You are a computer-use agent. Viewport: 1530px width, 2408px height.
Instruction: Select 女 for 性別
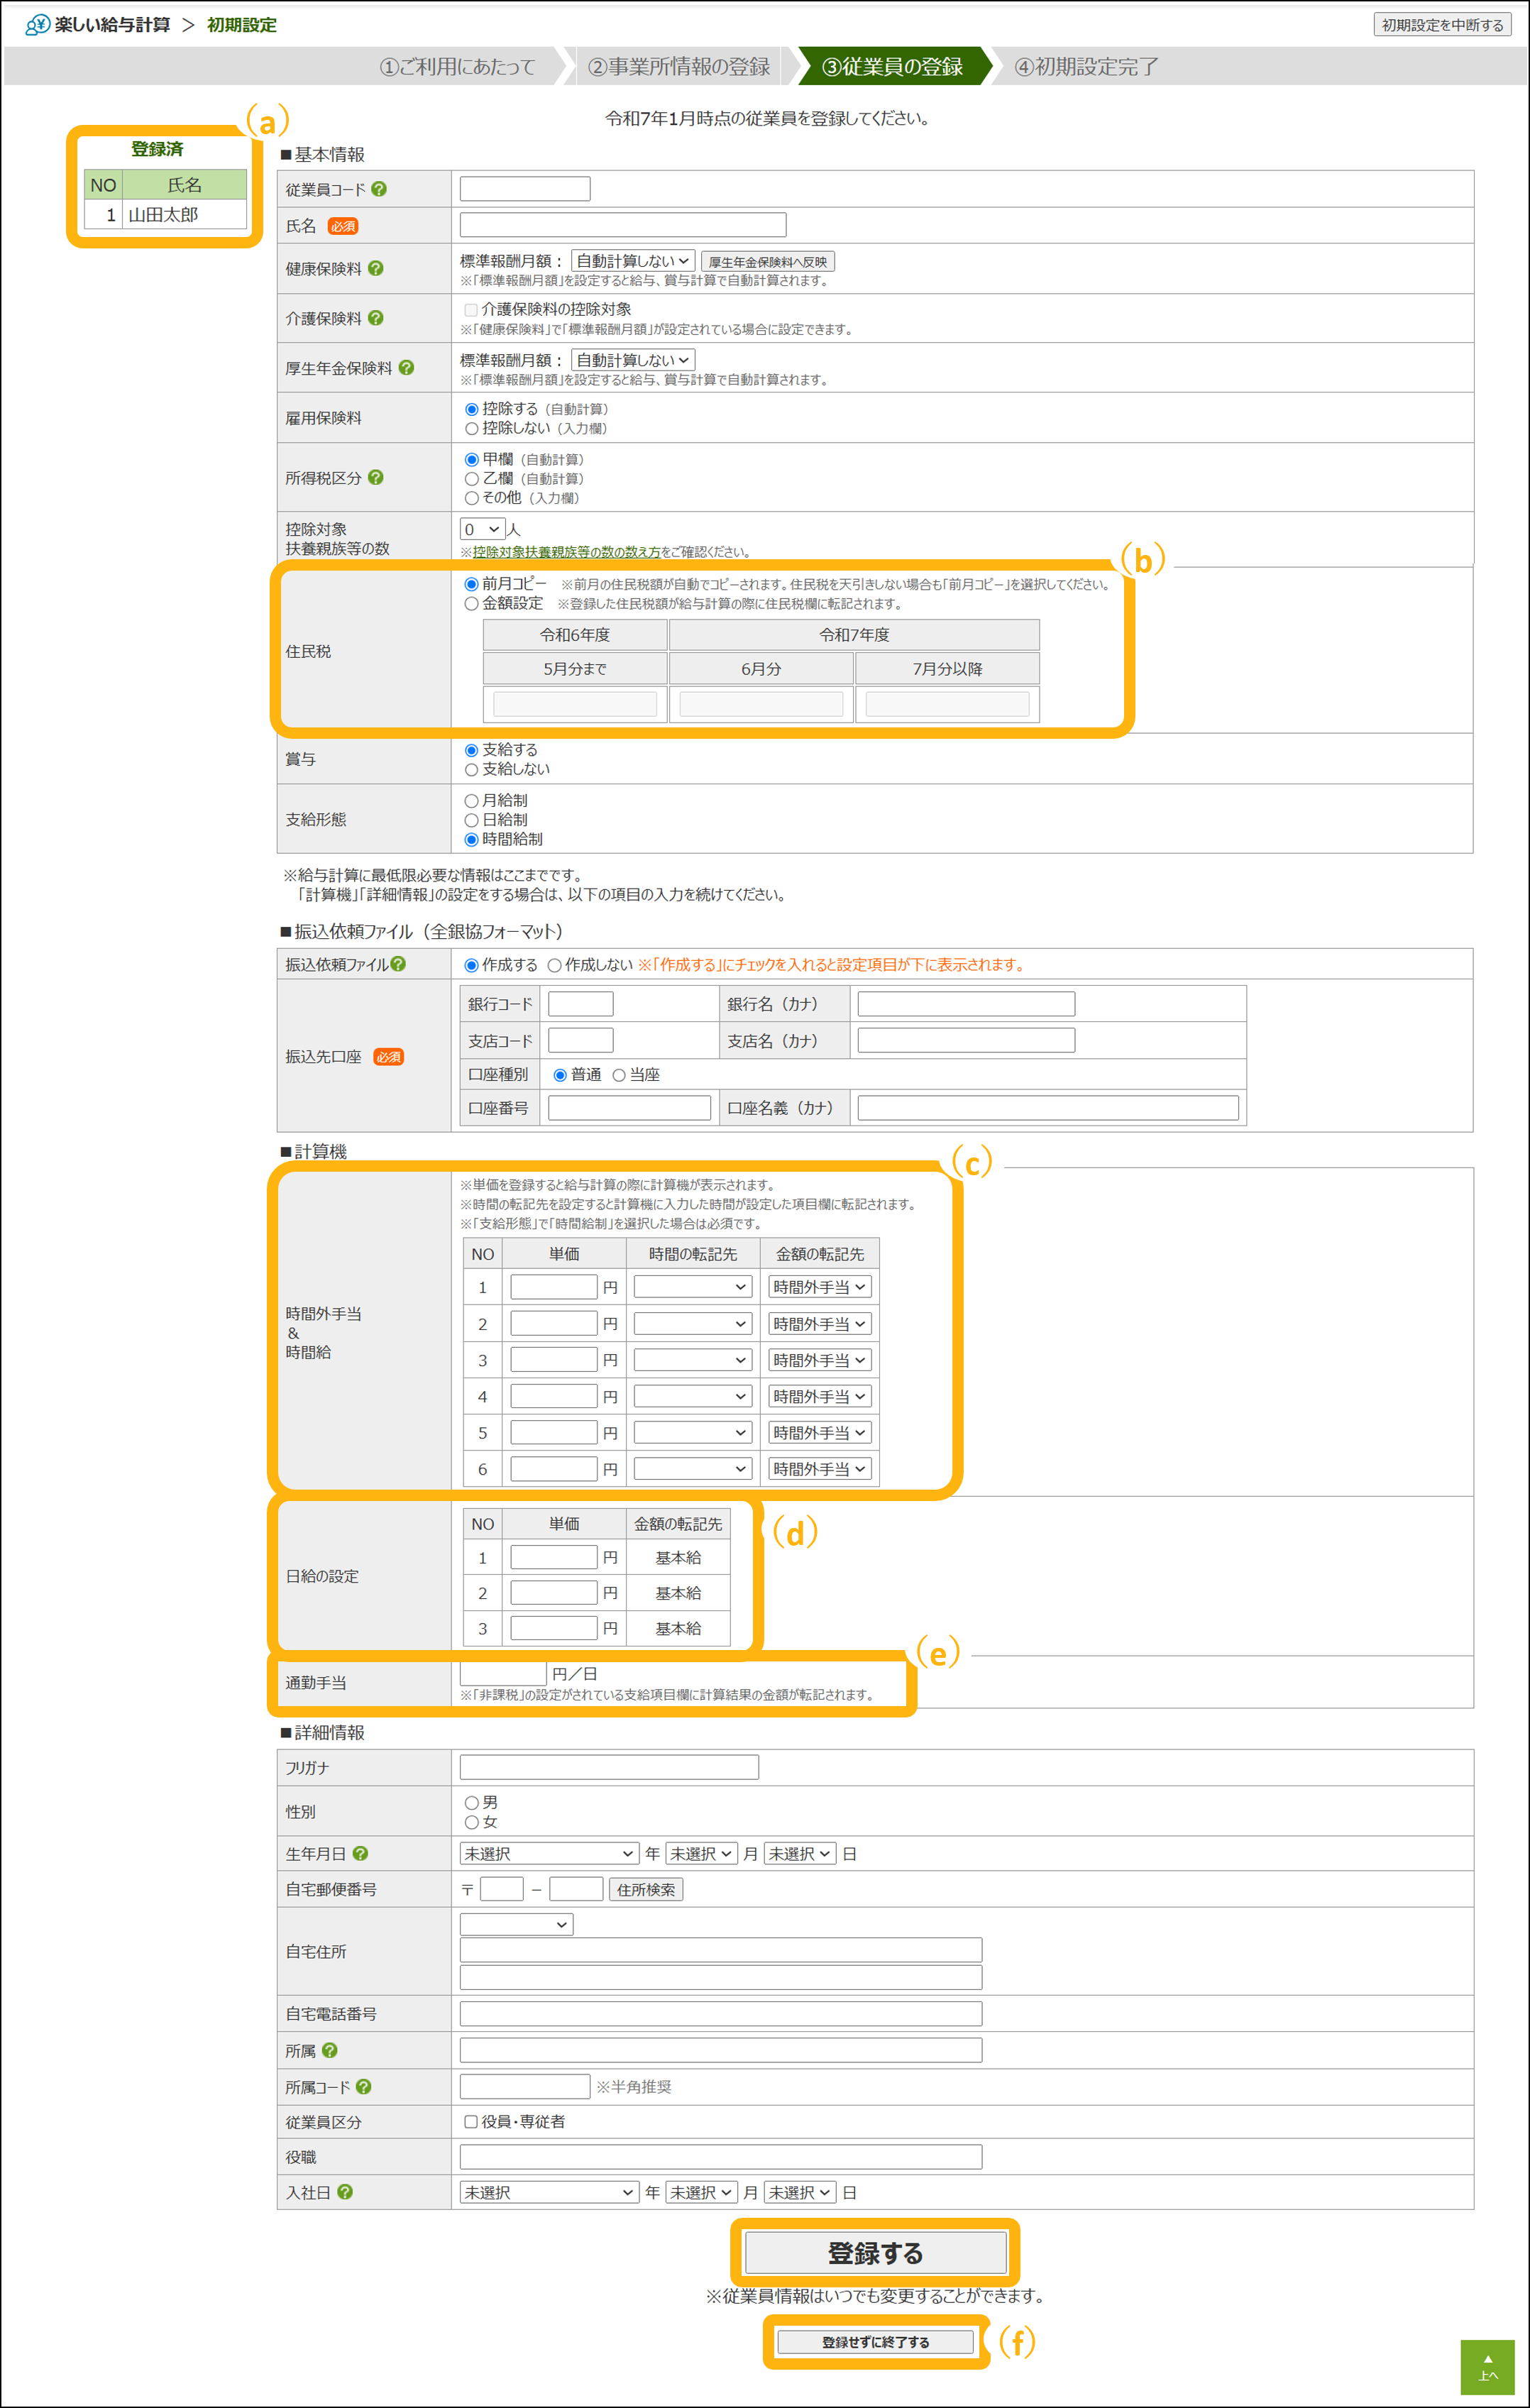coord(471,1822)
